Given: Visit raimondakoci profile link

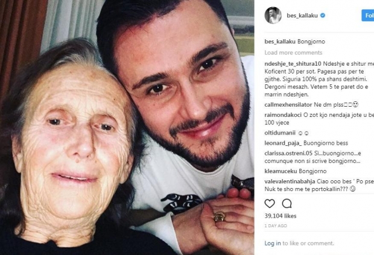Looking at the screenshot, I should (283, 115).
